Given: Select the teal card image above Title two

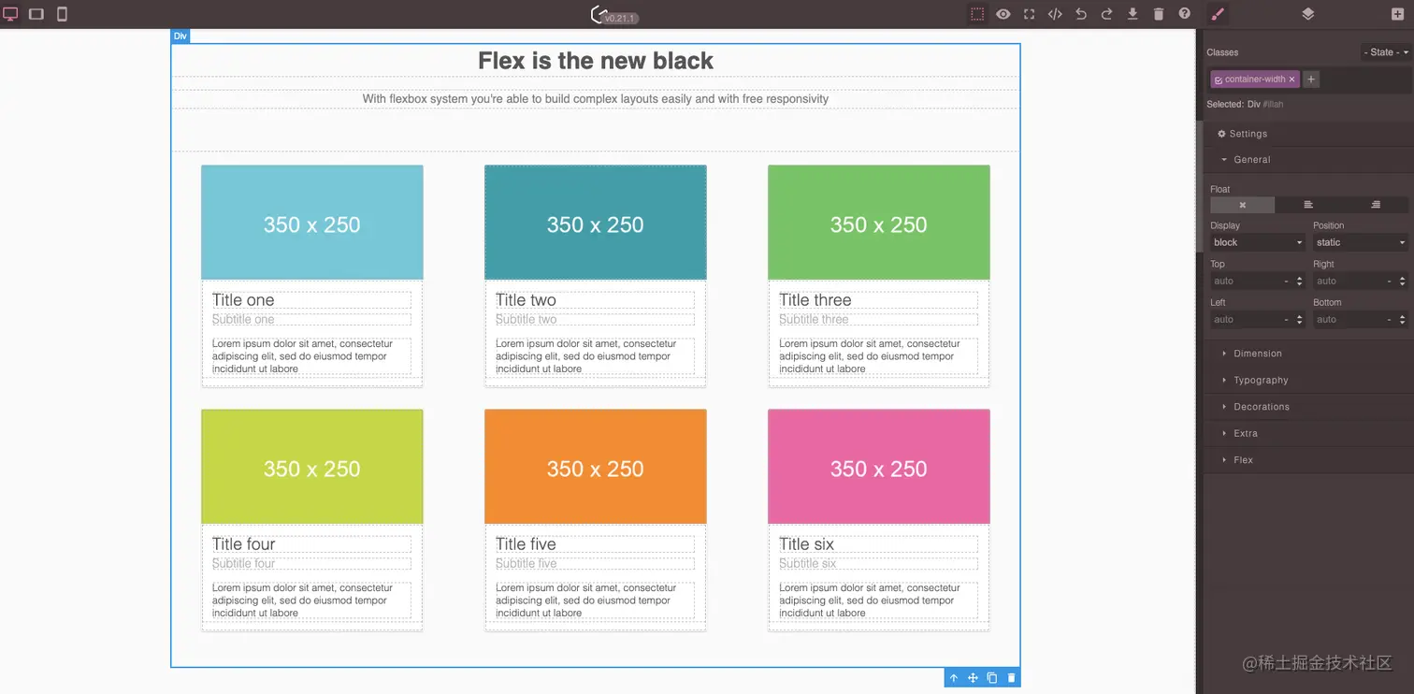Looking at the screenshot, I should (x=596, y=223).
